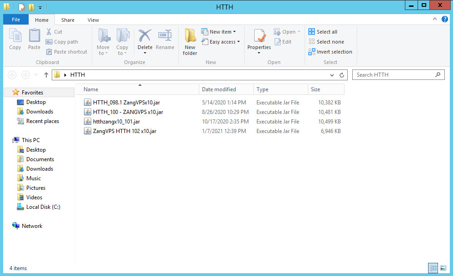Sort files by Date modified column

(x=219, y=89)
